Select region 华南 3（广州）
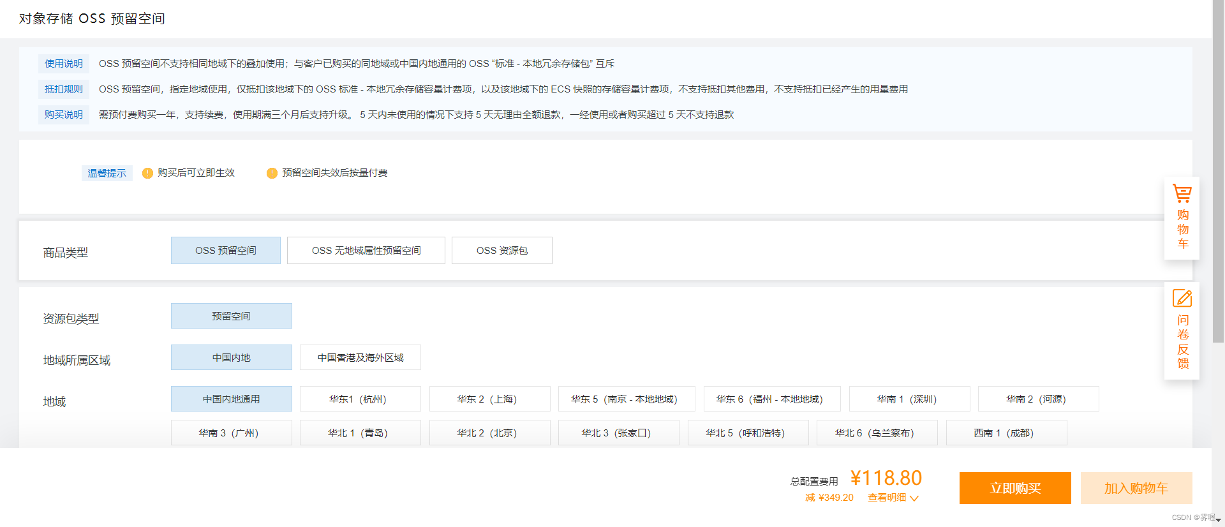1225x527 pixels. tap(232, 433)
